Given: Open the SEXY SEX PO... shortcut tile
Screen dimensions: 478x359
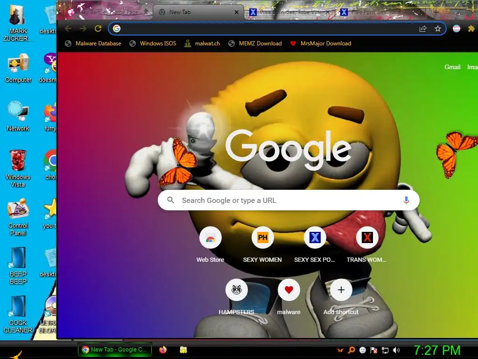Looking at the screenshot, I should pos(315,245).
